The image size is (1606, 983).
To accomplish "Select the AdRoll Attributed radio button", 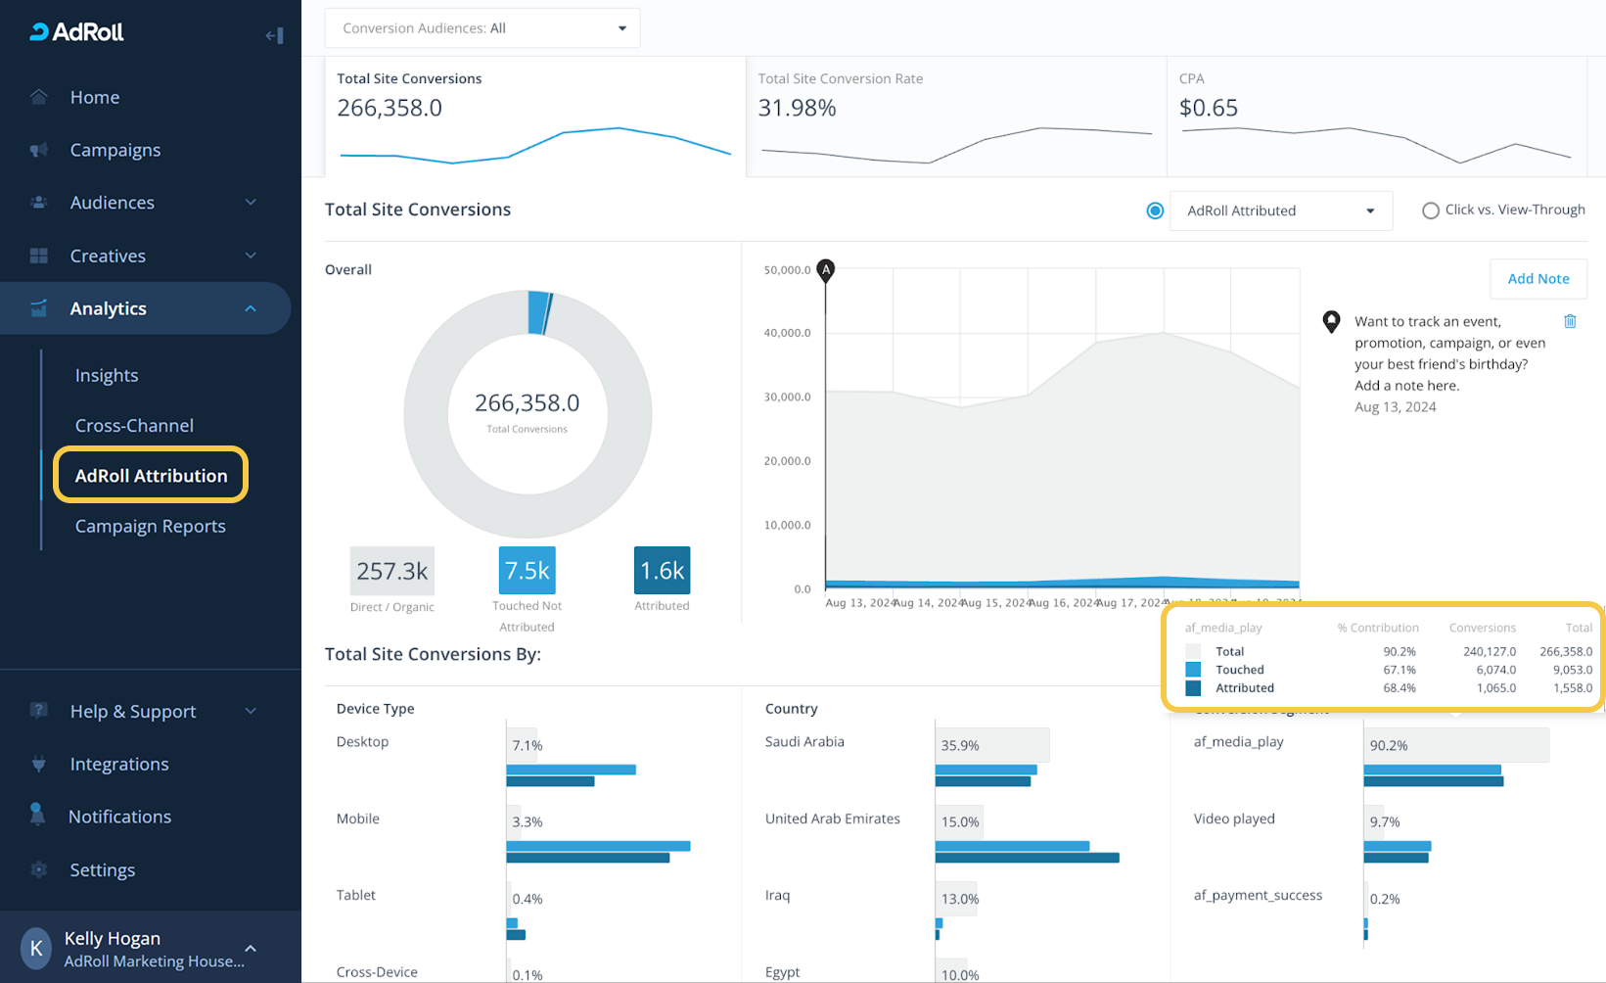I will [x=1155, y=211].
